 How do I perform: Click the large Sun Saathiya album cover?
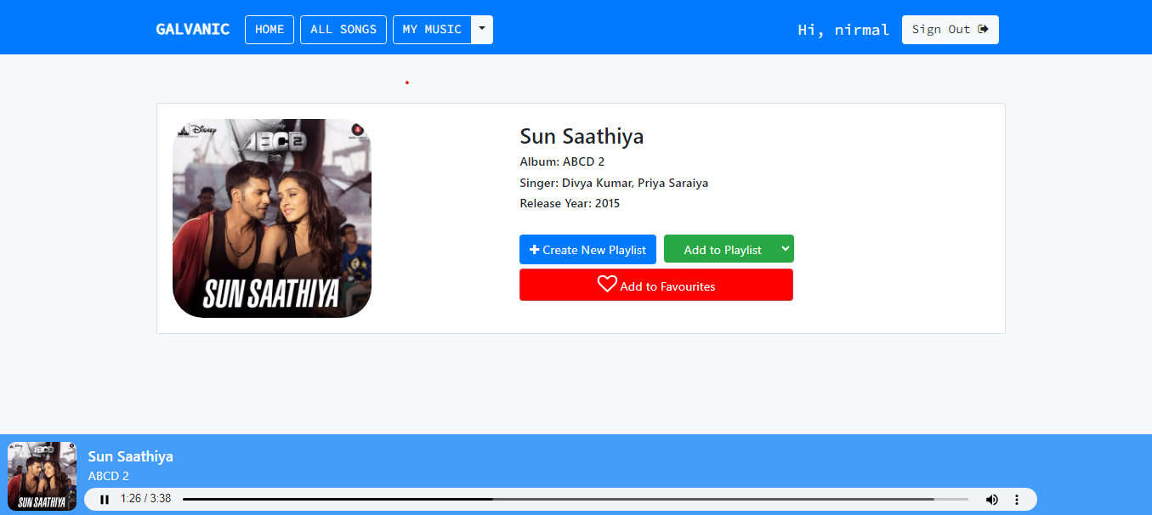click(x=272, y=218)
